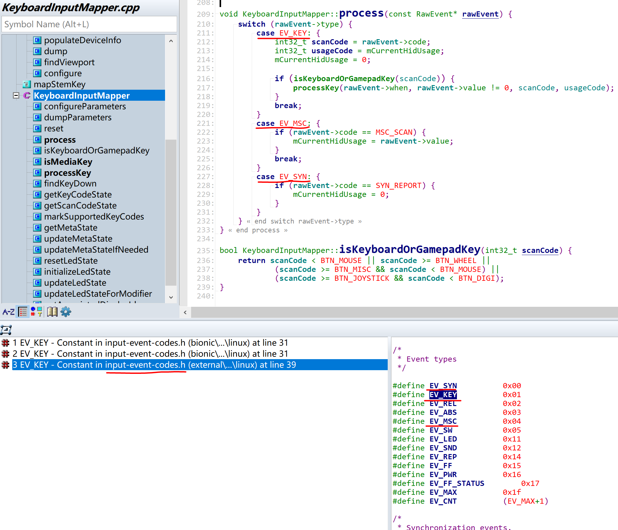Screen dimensions: 618x530
Task: Focus the Symbol Name search field
Action: (89, 24)
